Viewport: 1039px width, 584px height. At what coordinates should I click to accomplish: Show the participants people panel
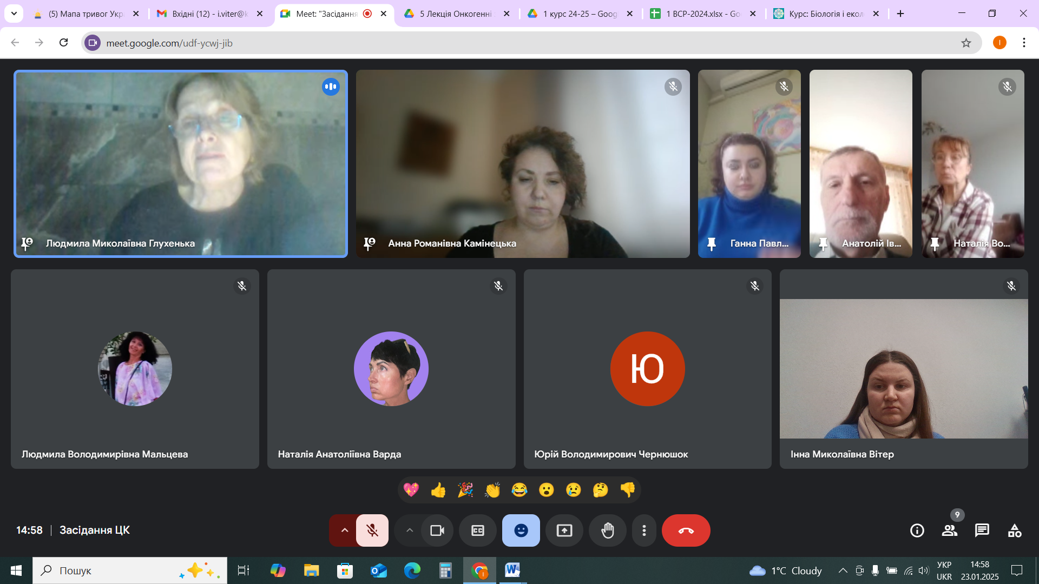coord(949,530)
